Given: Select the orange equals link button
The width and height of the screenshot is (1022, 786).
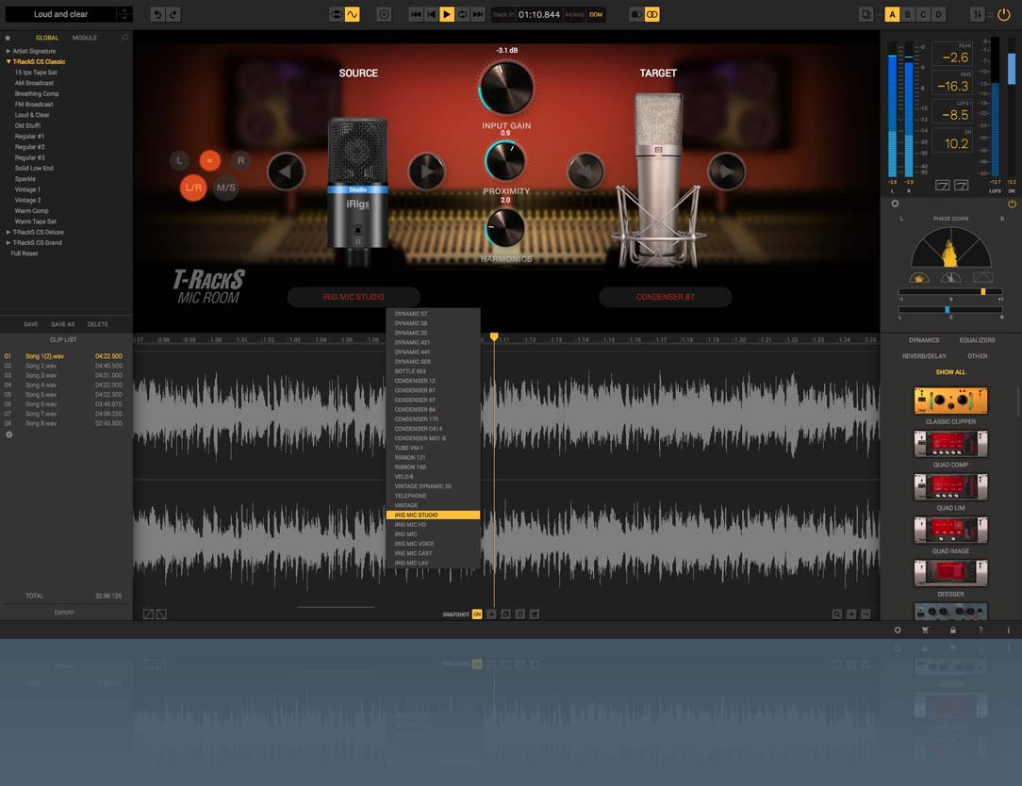Looking at the screenshot, I should click(x=210, y=160).
